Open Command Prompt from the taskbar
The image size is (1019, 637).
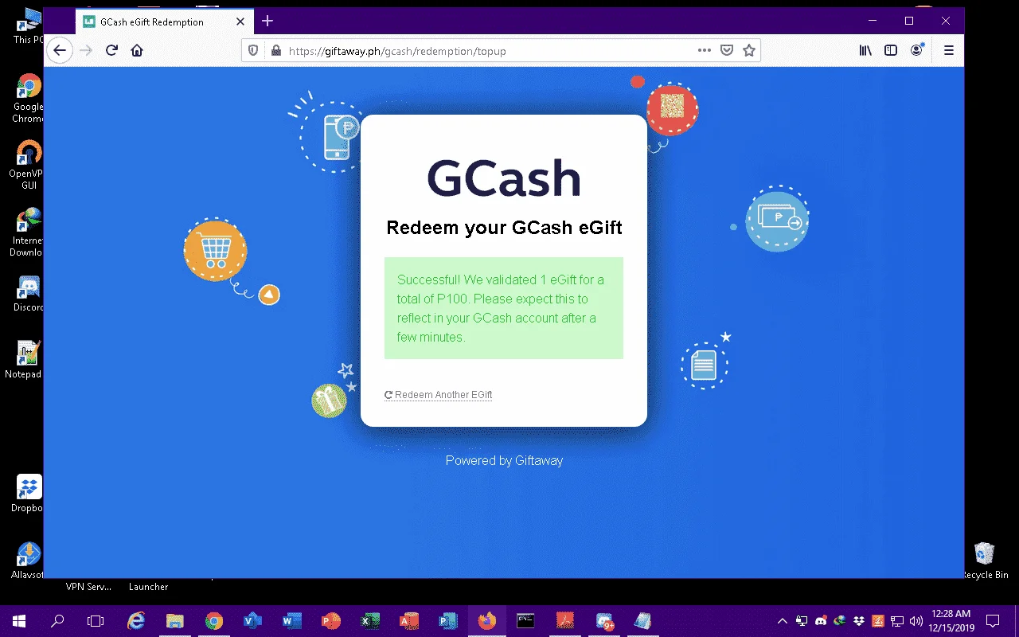tap(525, 621)
